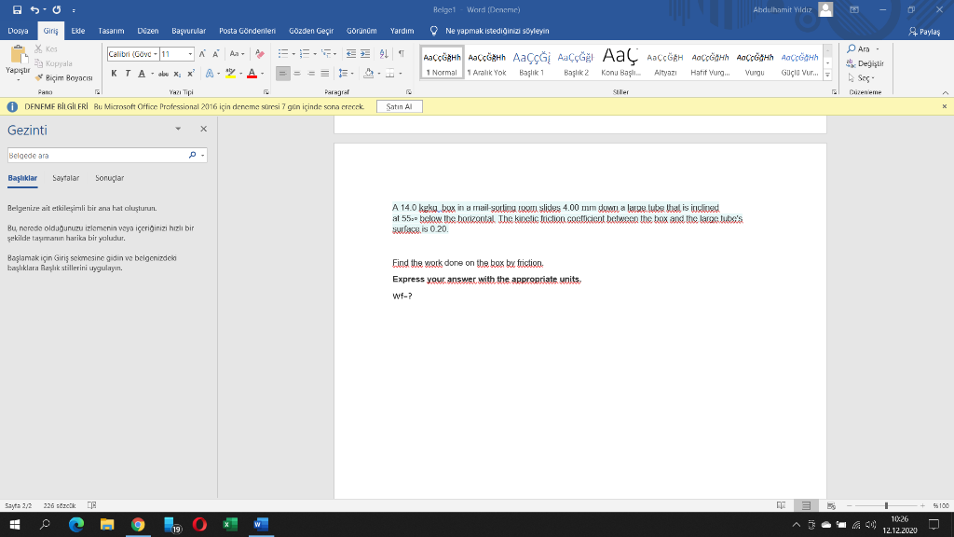
Task: Open Change Case Aa dropdown
Action: point(237,53)
